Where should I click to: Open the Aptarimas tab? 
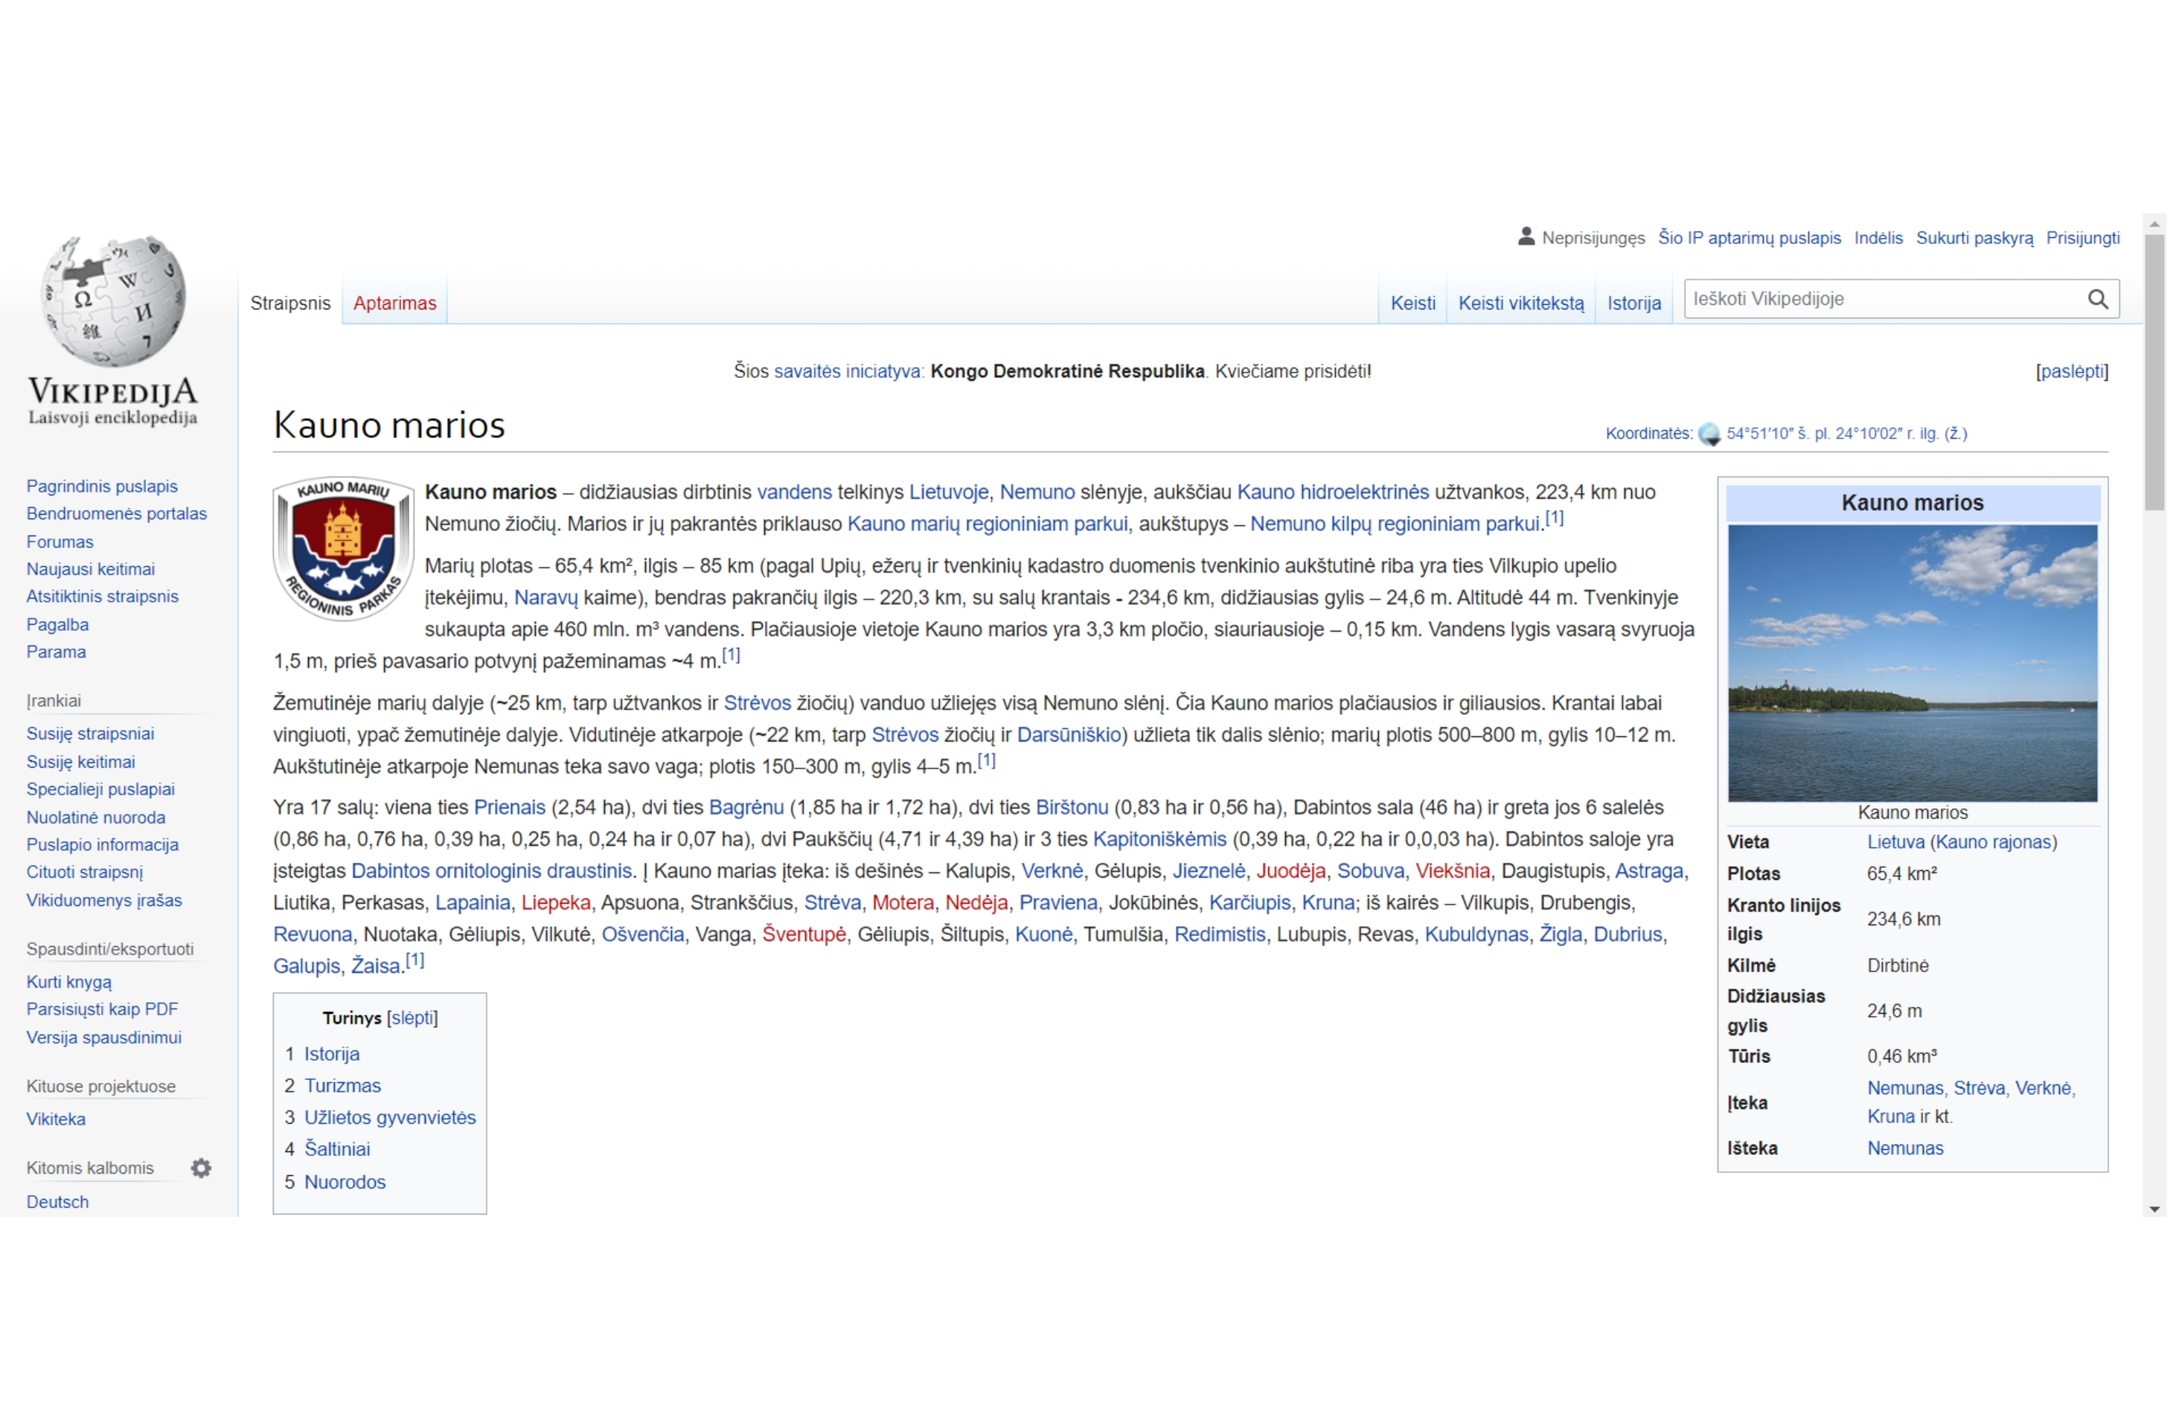[394, 303]
